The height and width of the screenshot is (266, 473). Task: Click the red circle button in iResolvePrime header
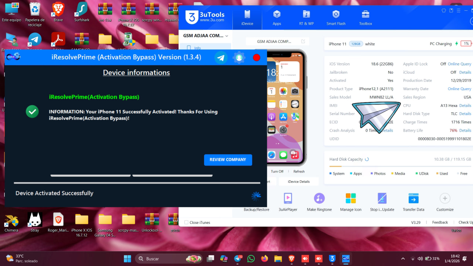tap(256, 58)
